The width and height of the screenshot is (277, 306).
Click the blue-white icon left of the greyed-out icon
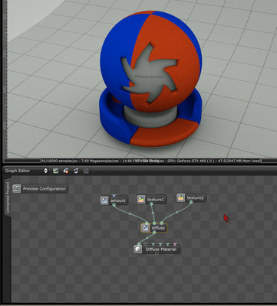(76, 171)
